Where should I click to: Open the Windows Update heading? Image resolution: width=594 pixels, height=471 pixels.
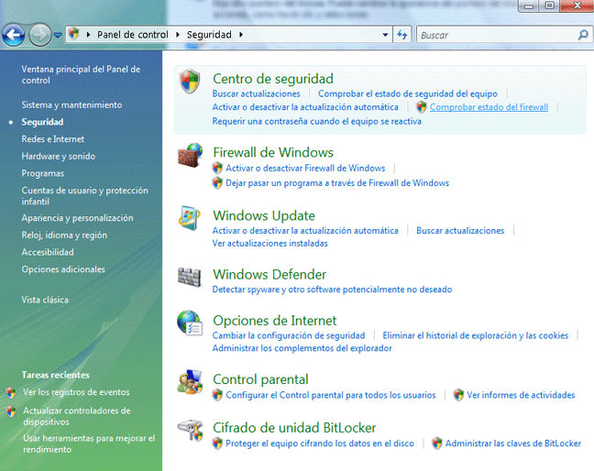[264, 216]
